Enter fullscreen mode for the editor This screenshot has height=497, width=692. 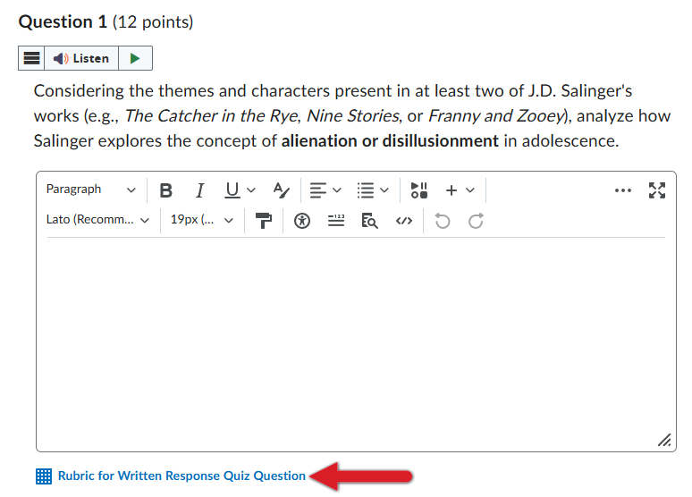pyautogui.click(x=657, y=190)
